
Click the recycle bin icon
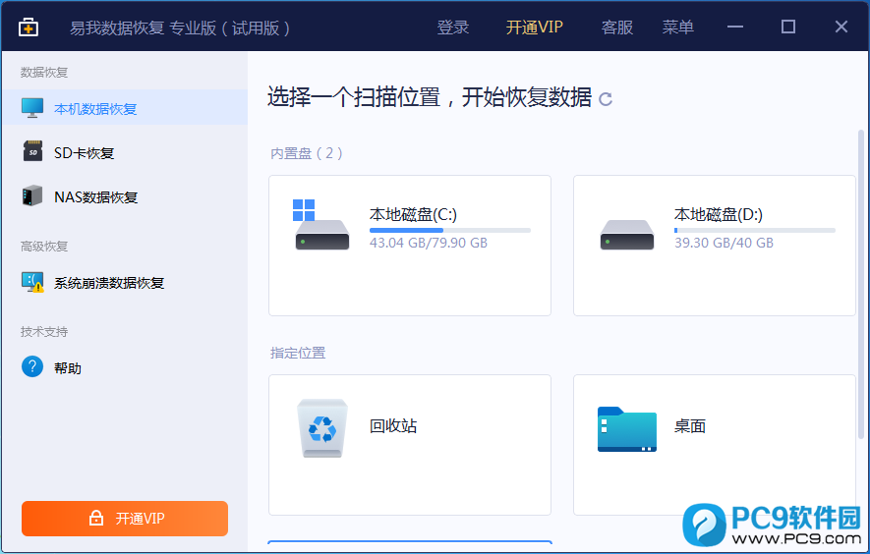pyautogui.click(x=322, y=428)
